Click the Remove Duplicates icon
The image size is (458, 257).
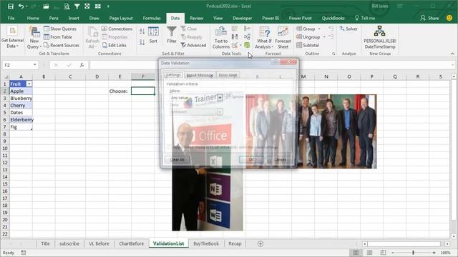click(x=235, y=36)
